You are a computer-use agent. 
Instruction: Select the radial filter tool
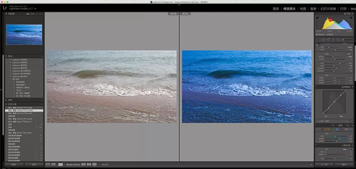pyautogui.click(x=338, y=40)
